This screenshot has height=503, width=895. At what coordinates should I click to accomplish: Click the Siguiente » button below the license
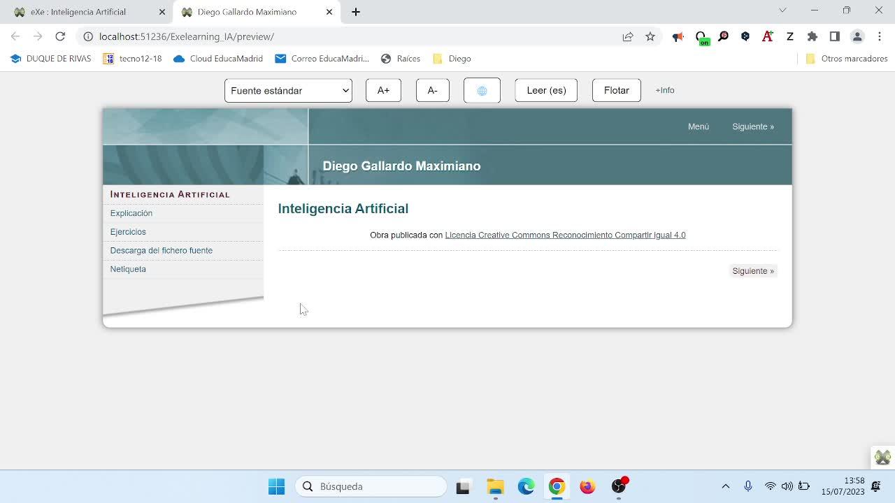753,271
